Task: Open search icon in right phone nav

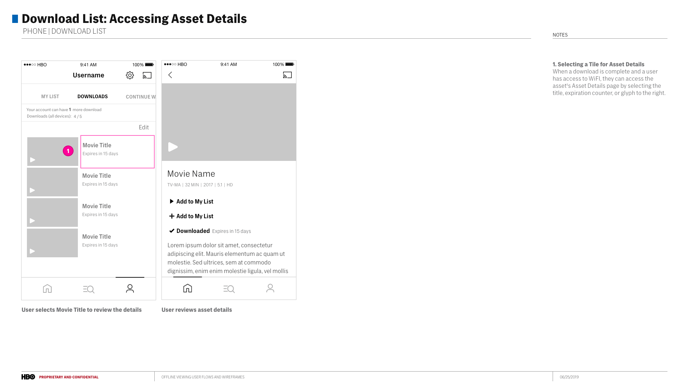Action: pos(229,289)
